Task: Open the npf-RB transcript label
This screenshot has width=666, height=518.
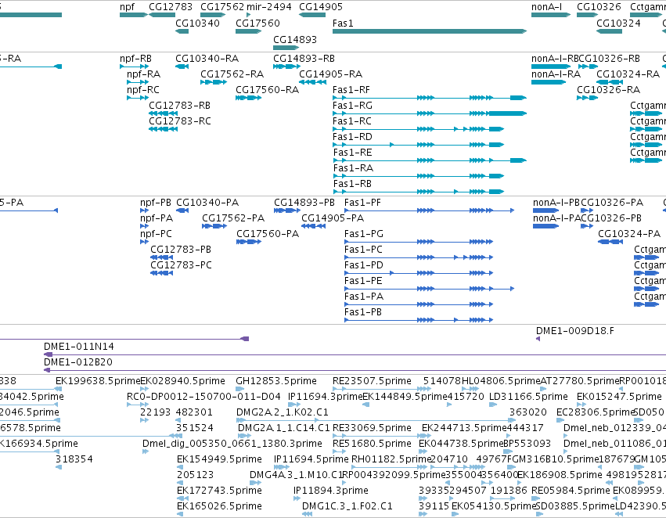Action: click(x=135, y=59)
